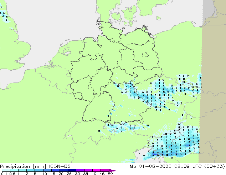Pick the 10–15 mm legend color swatch
The image size is (226, 175).
pyautogui.click(x=47, y=170)
